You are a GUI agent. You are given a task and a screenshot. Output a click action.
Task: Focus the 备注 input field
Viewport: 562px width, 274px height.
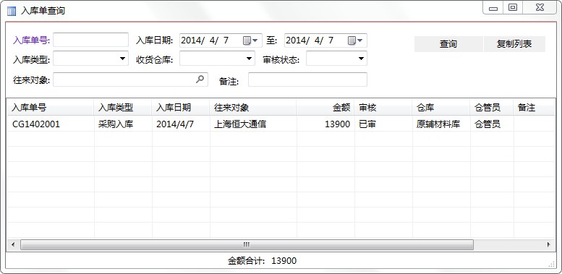click(307, 80)
